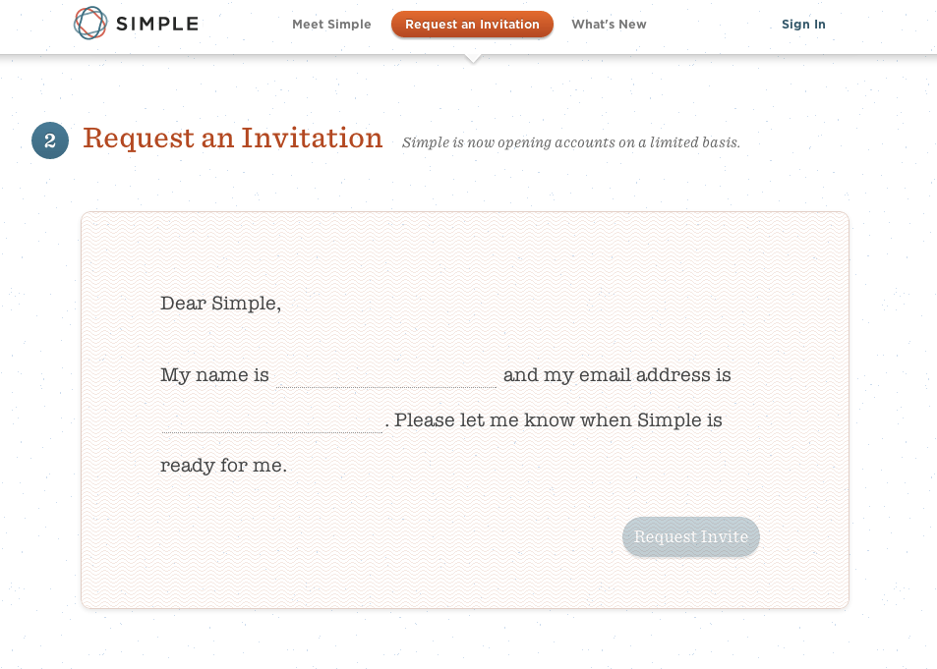
Task: Focus the email address input field
Action: coord(271,420)
